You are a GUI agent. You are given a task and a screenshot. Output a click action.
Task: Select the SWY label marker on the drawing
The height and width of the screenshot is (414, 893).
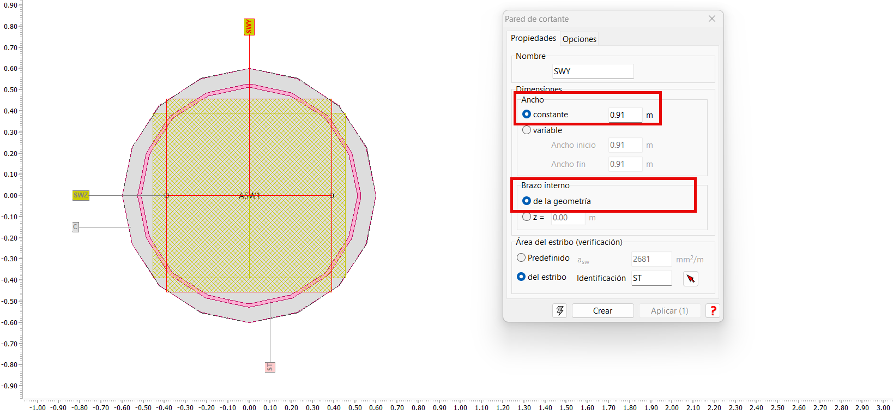point(249,27)
